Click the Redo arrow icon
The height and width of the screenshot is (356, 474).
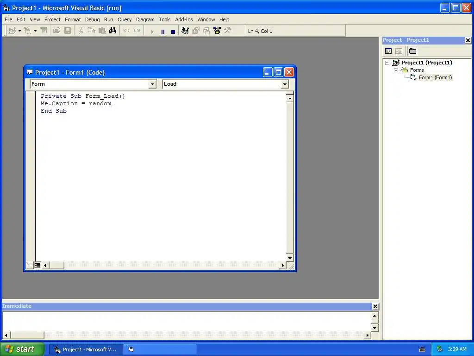(137, 31)
